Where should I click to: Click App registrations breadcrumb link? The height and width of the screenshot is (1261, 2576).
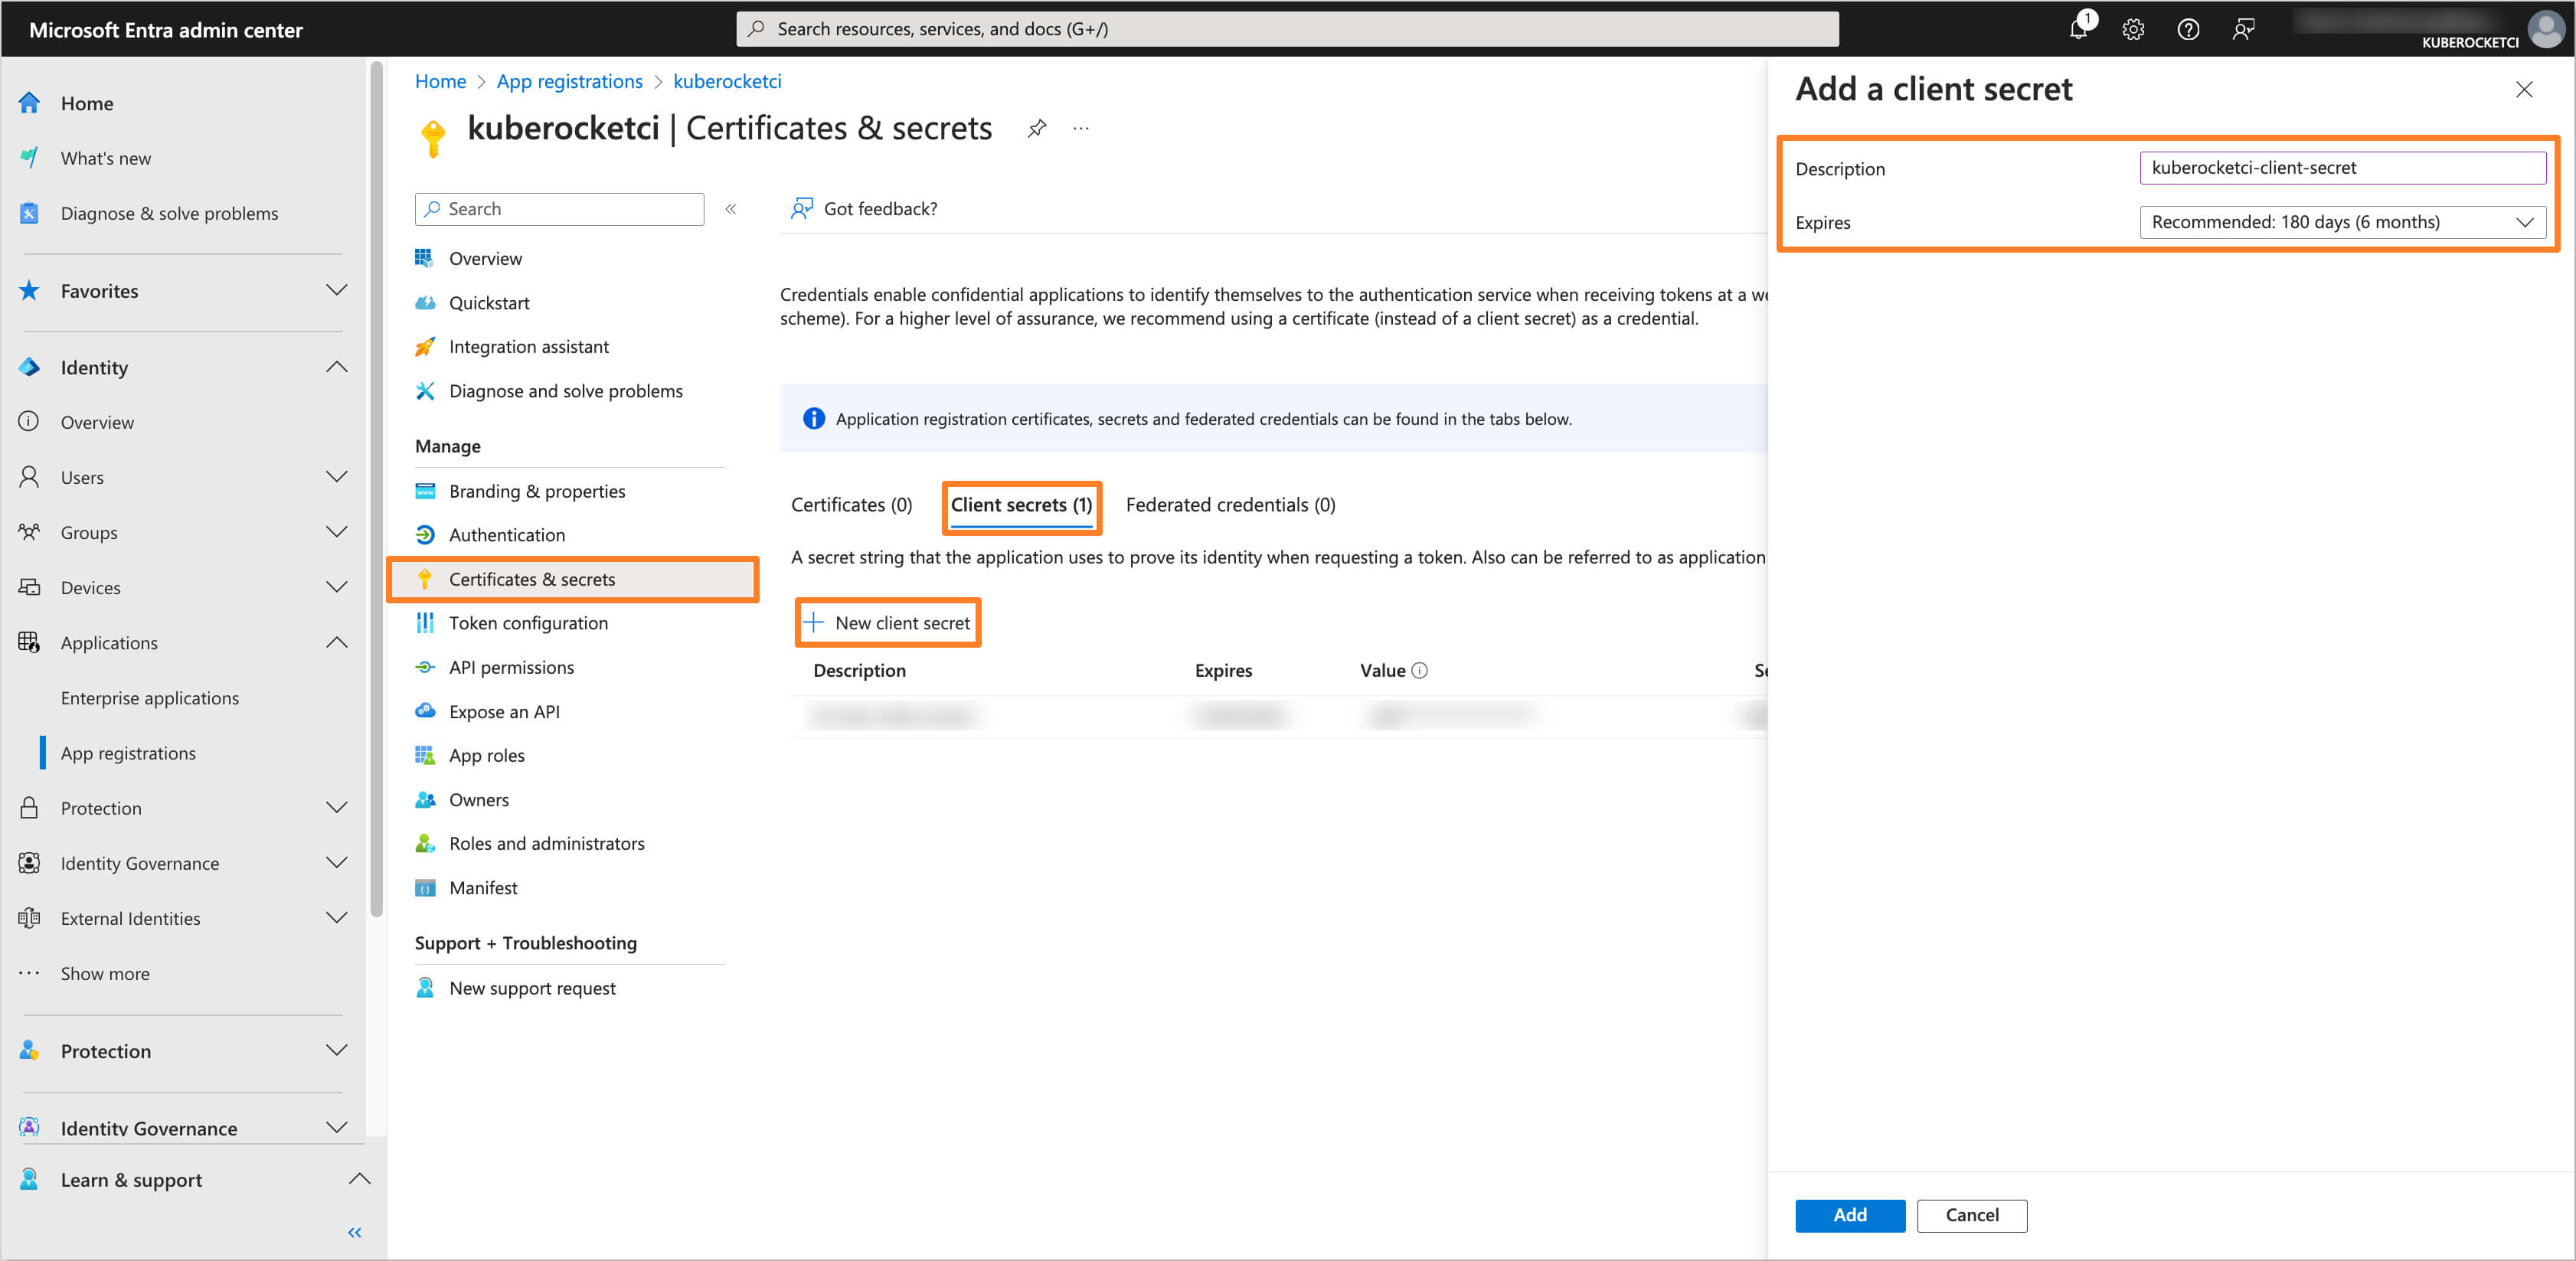tap(569, 82)
